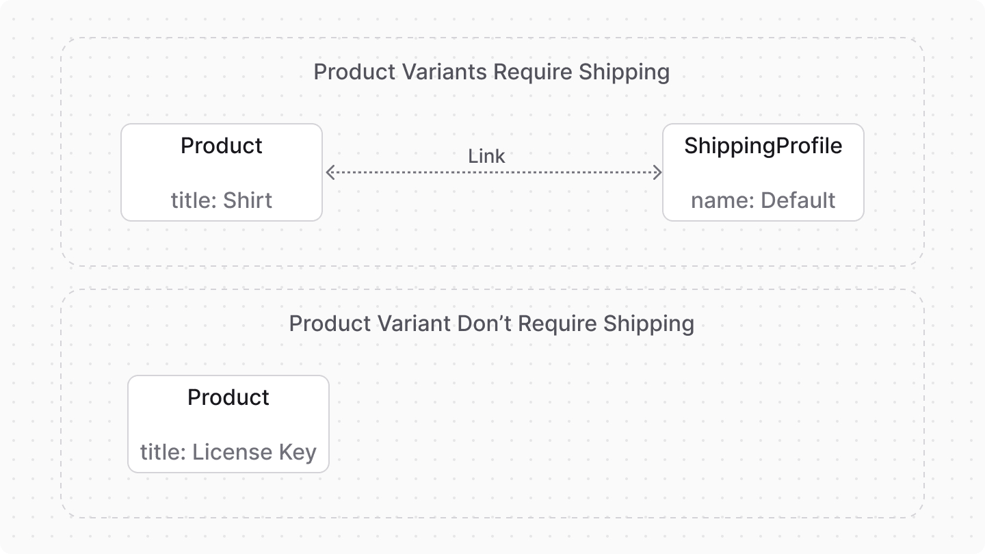
Task: Click the word "Shipping" in the lower heading
Action: 648,324
